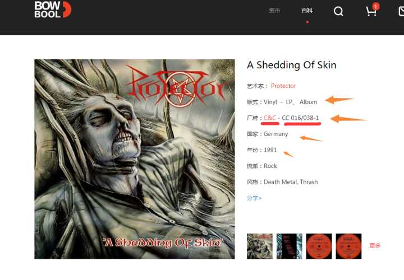Open the mail envelope icon in header

coord(401,11)
